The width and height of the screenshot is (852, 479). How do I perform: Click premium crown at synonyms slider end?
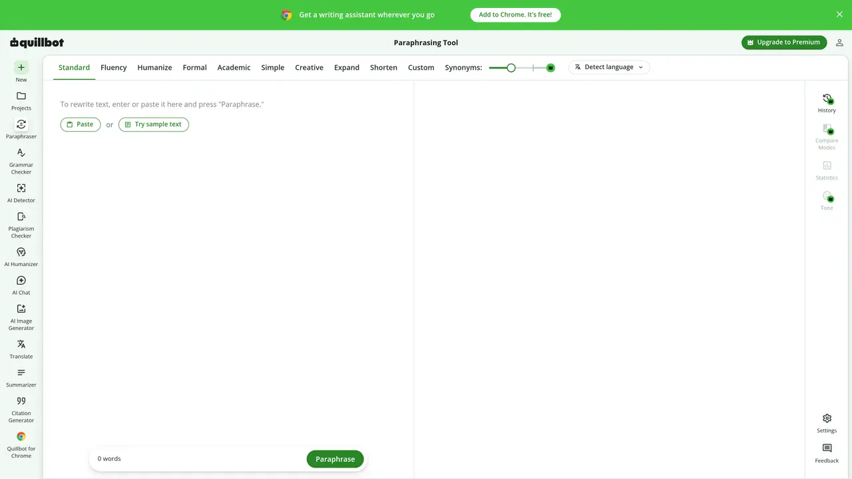(x=550, y=68)
